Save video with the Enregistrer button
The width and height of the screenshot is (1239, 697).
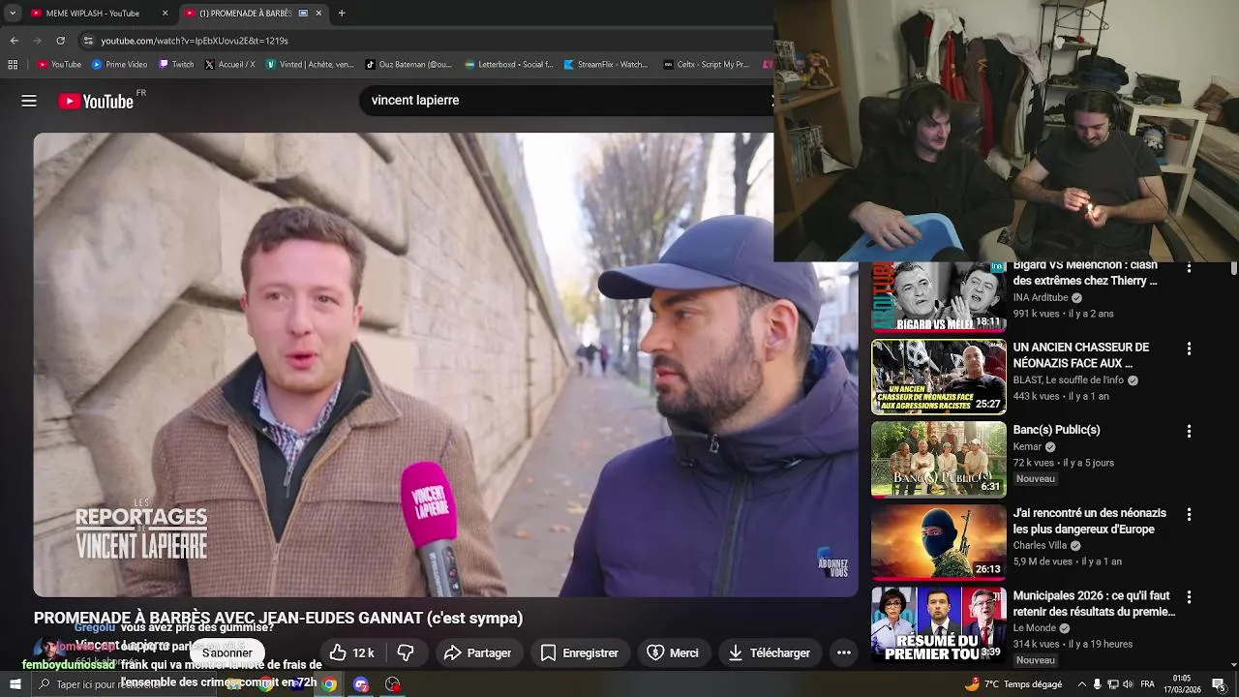pyautogui.click(x=579, y=652)
